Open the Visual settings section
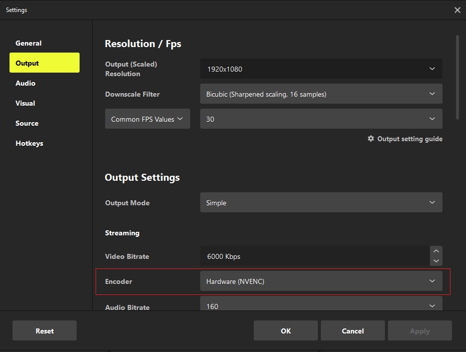The width and height of the screenshot is (466, 352). pyautogui.click(x=25, y=103)
